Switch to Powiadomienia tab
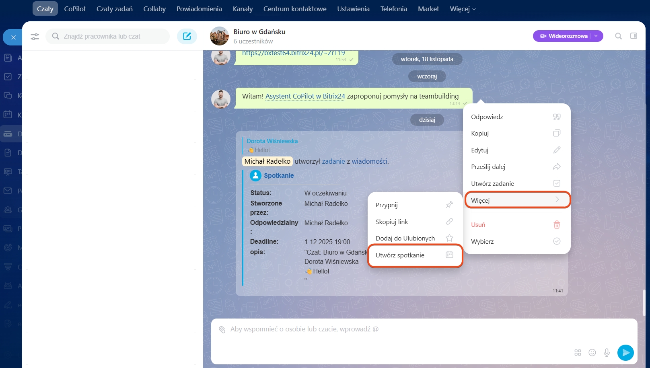This screenshot has width=650, height=368. [199, 9]
